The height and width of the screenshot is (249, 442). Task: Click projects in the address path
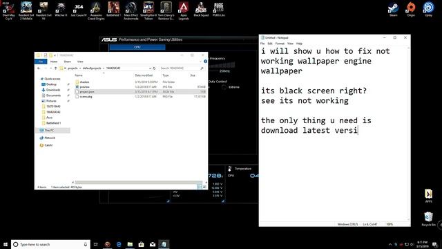(73, 68)
